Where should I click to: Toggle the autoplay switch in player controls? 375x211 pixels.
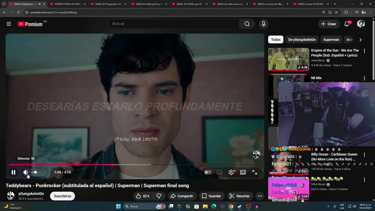tap(208, 172)
